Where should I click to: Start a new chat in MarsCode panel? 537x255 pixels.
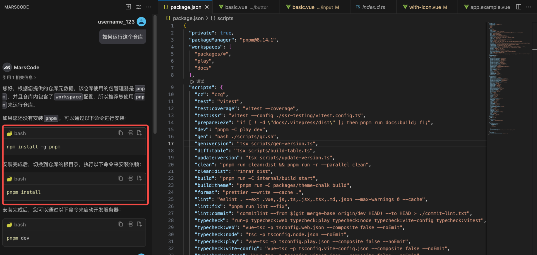pyautogui.click(x=128, y=7)
